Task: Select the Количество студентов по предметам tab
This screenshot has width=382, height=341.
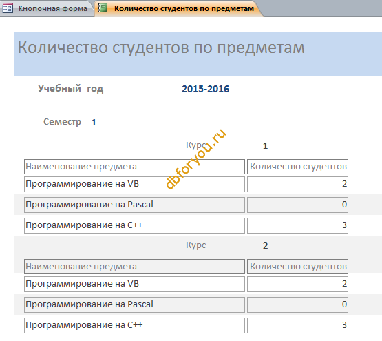Action: [x=178, y=8]
